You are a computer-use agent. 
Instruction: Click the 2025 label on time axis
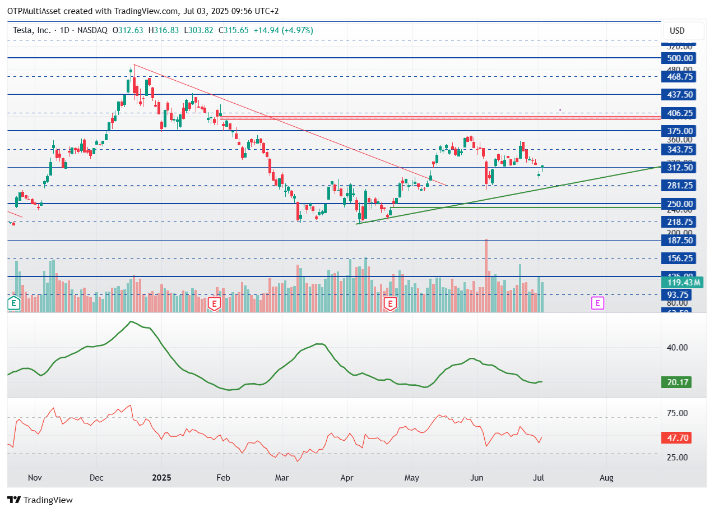pos(161,478)
